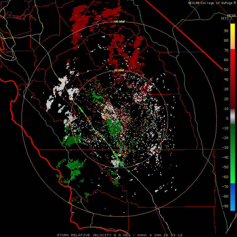
Task: Click the KHNX radar station identifier
Action: (x=142, y=235)
